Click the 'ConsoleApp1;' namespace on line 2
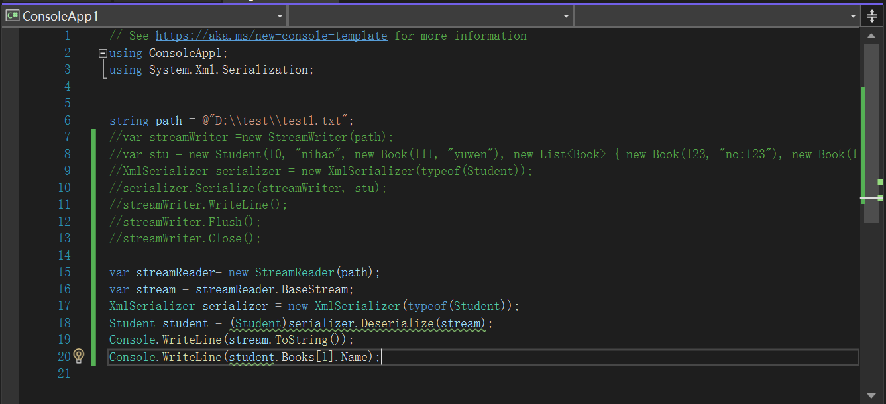The width and height of the screenshot is (886, 404). point(189,53)
